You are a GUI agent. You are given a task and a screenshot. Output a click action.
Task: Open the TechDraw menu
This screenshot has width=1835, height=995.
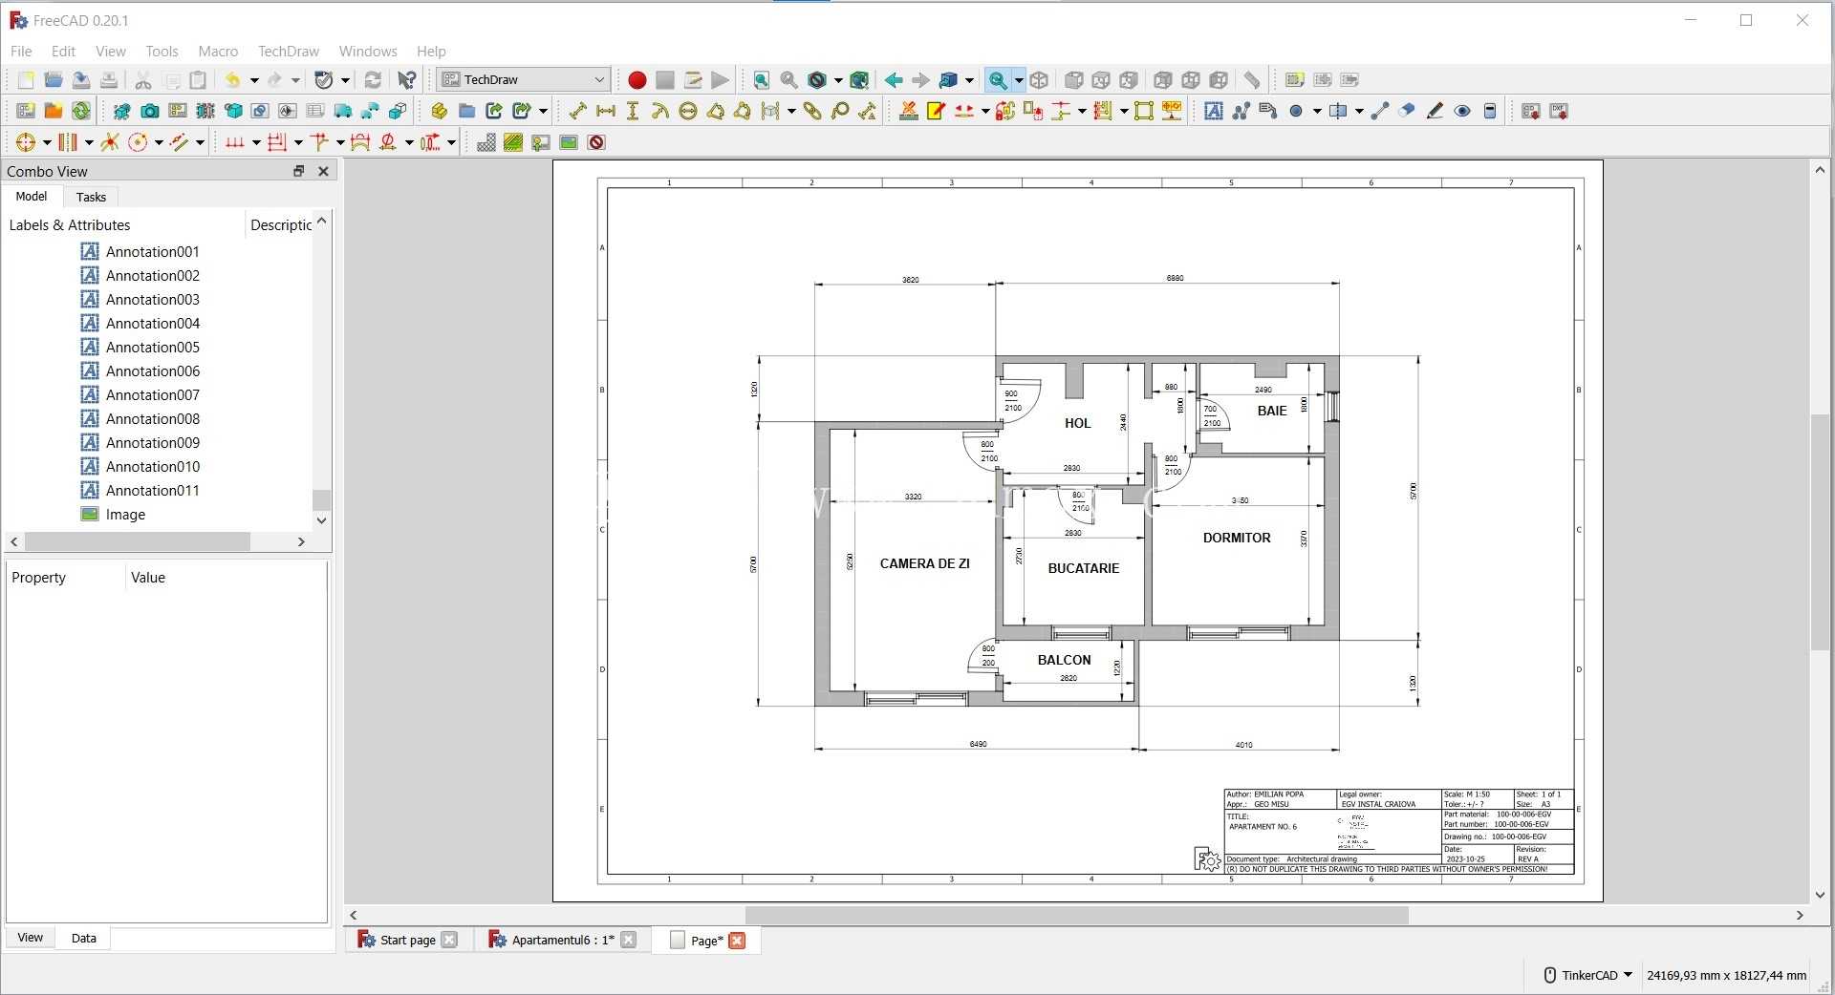289,51
